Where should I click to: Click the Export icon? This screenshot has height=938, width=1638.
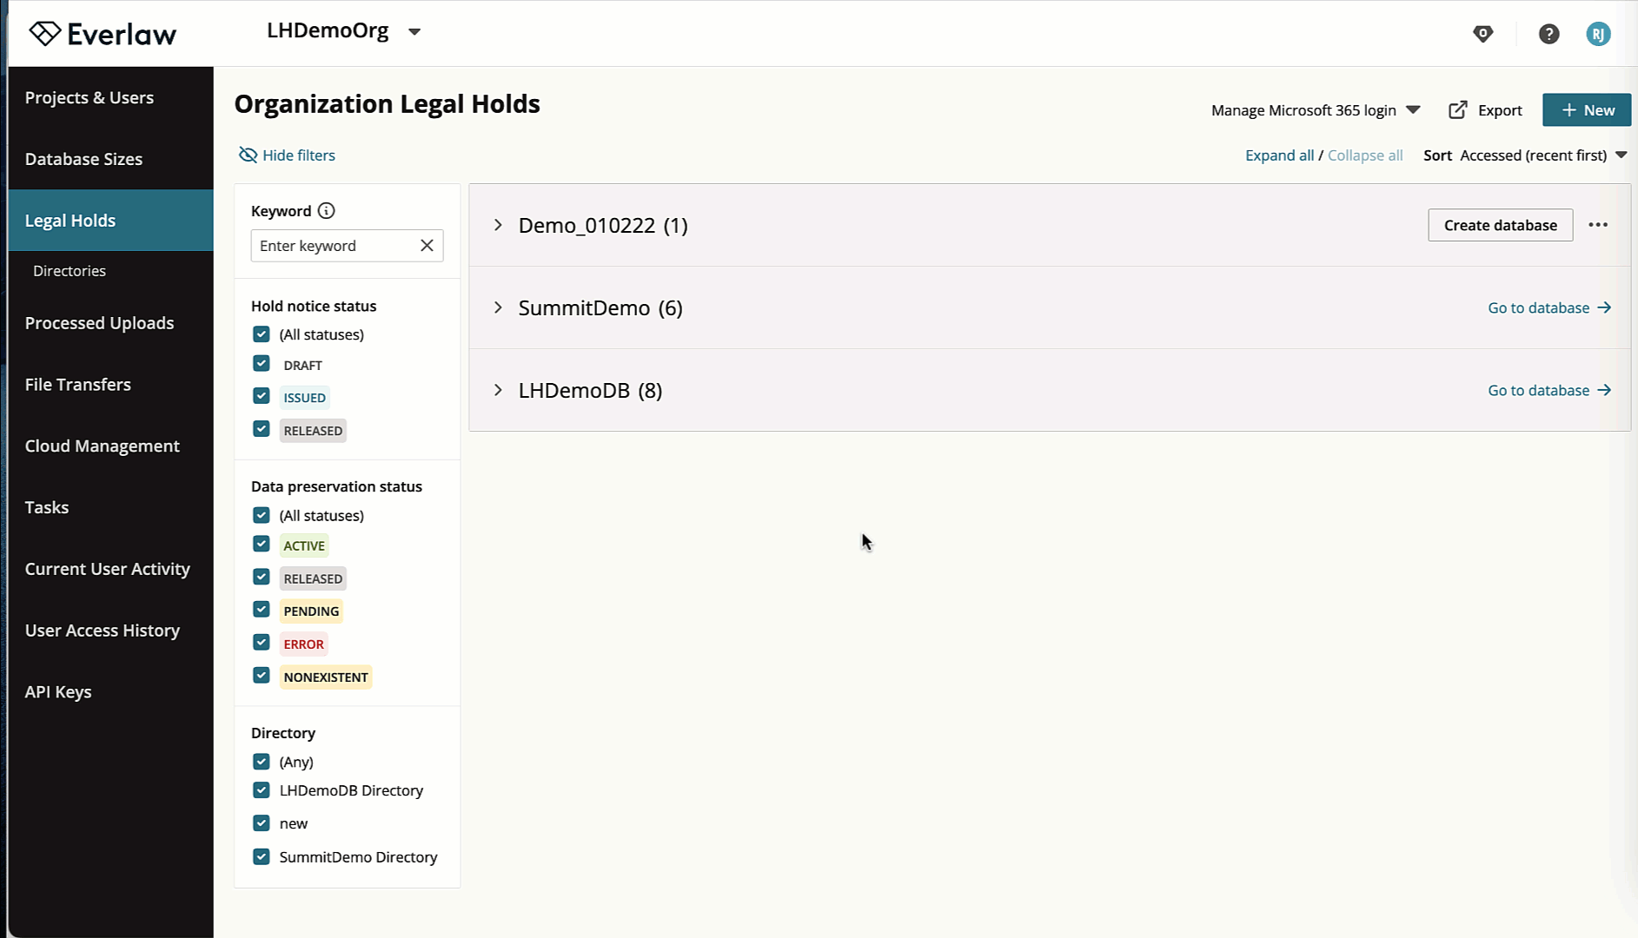point(1458,110)
